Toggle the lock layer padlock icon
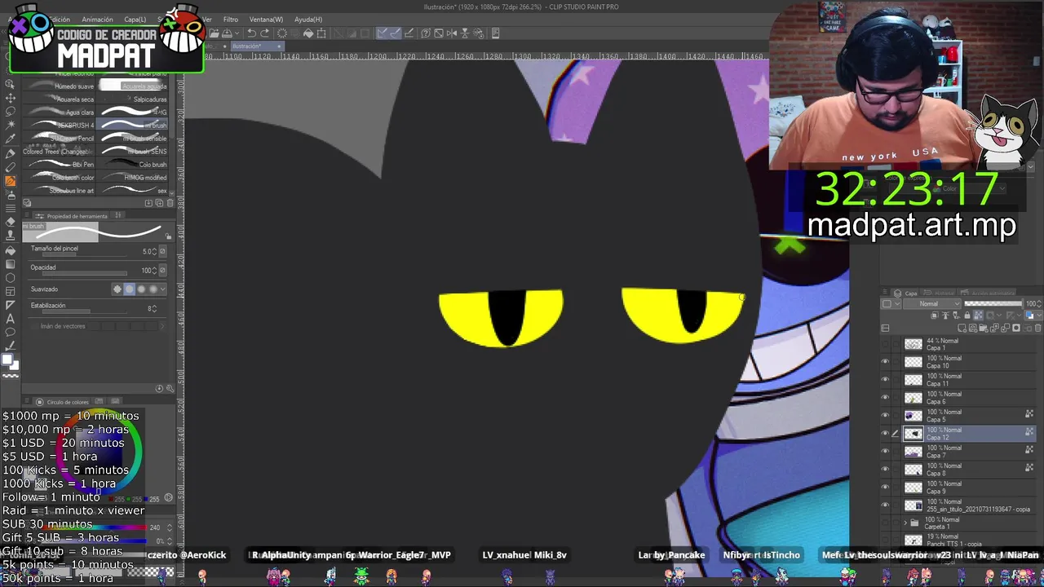 (967, 316)
